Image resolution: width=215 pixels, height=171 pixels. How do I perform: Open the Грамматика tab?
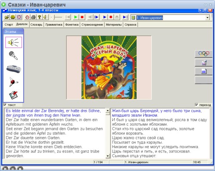(54, 24)
